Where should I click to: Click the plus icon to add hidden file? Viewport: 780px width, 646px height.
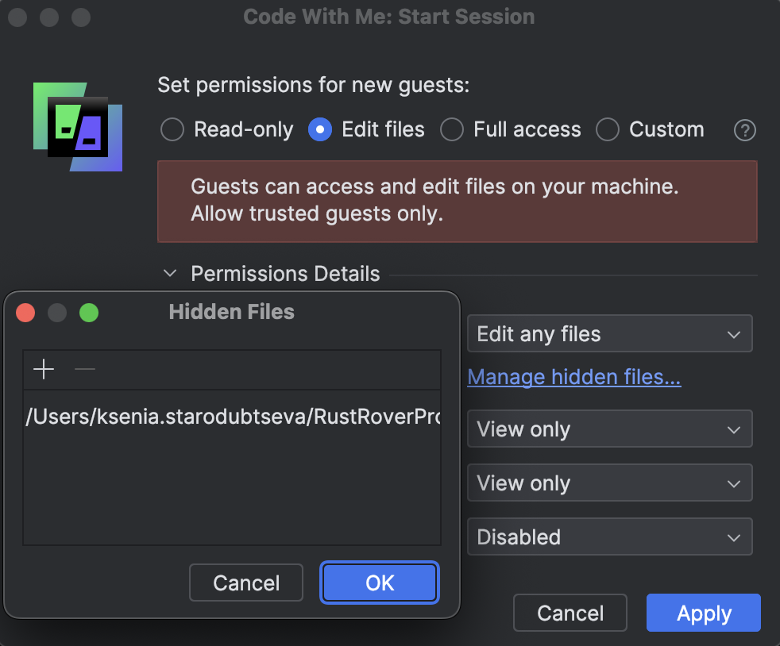tap(44, 369)
